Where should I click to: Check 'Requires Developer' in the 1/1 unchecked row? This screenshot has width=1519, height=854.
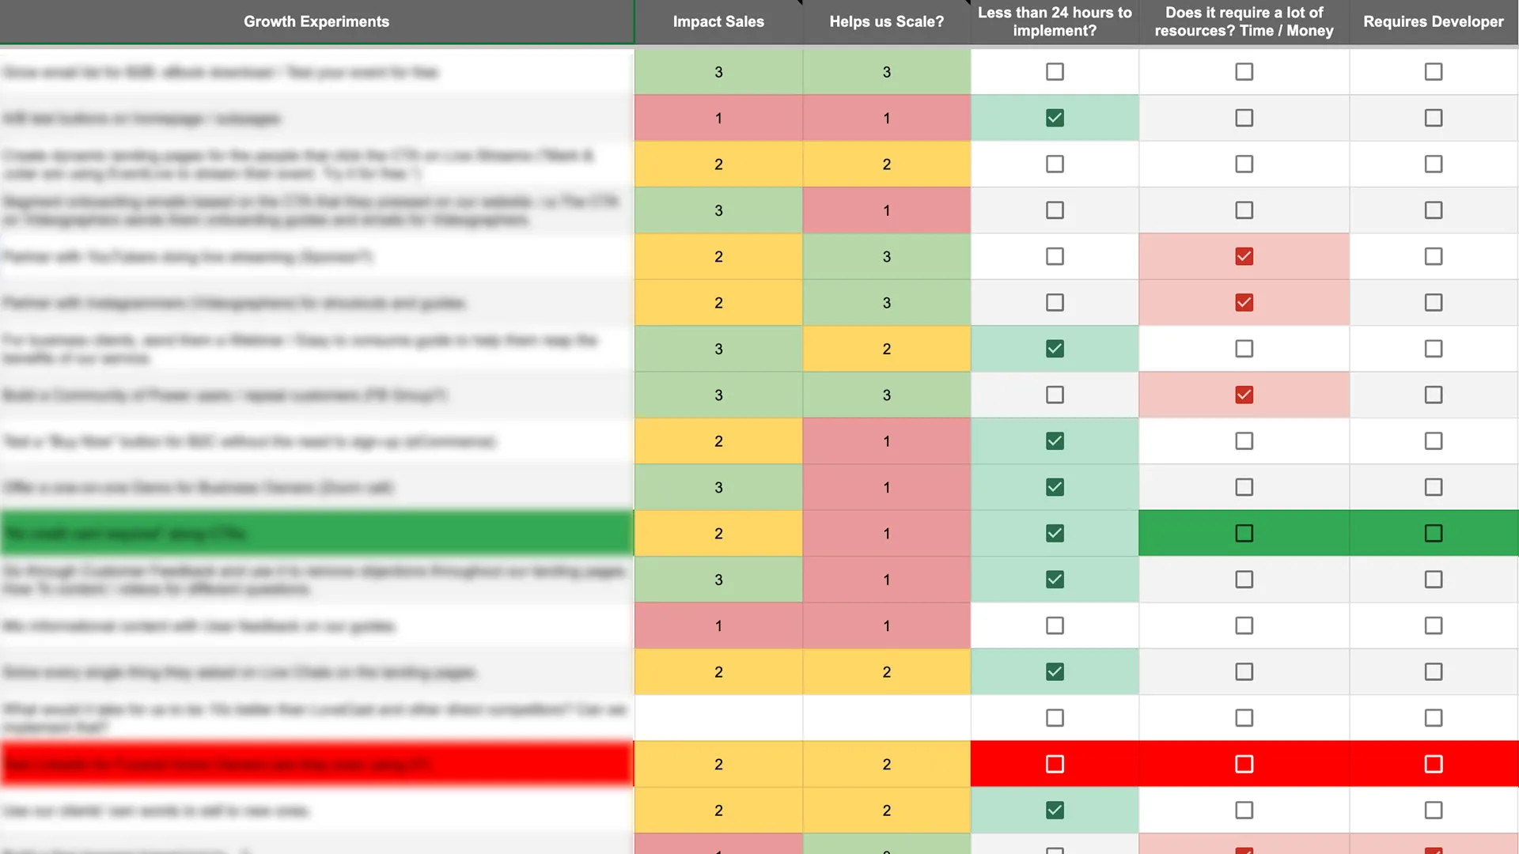pos(1434,625)
